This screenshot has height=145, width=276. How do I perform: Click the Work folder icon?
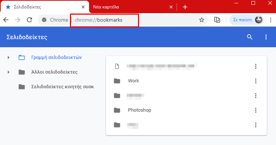pos(117,81)
